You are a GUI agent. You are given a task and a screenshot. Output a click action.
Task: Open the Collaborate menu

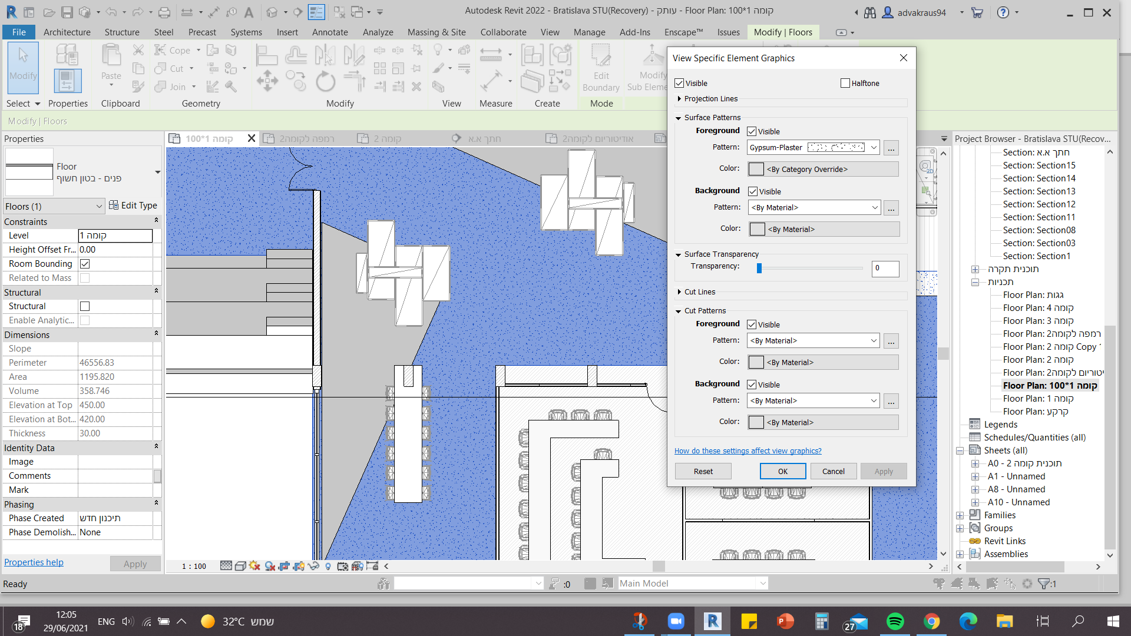click(503, 32)
